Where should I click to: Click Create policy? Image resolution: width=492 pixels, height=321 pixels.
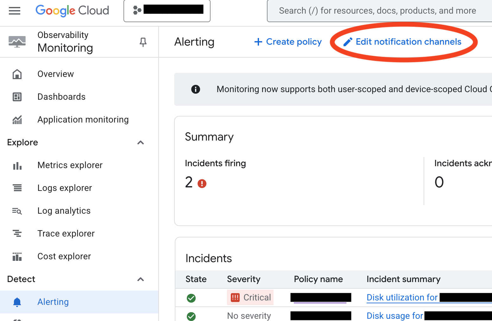288,42
